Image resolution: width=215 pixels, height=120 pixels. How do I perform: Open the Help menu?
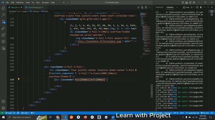(x=53, y=2)
